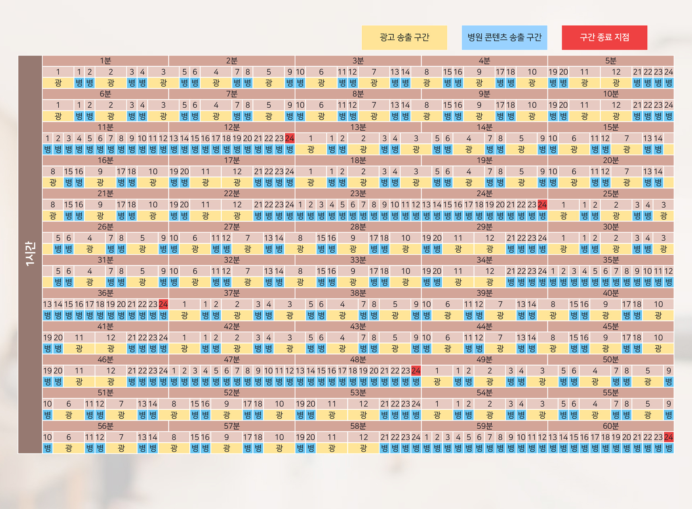Viewport: 692px width, 509px height.
Task: Select the 13분 header cell
Action: tap(358, 127)
